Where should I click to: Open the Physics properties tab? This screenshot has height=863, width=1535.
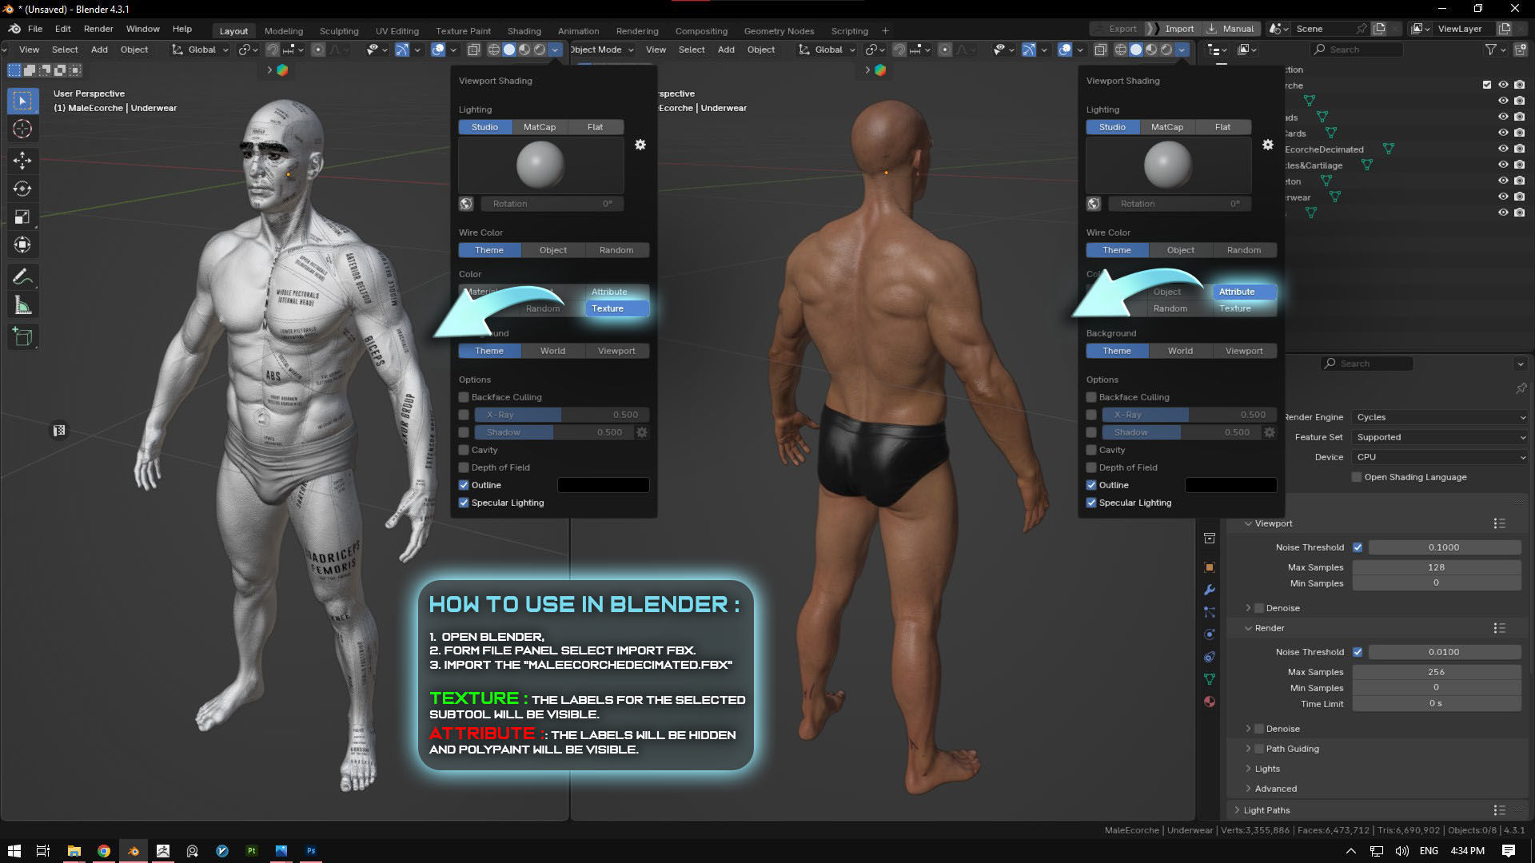[x=1210, y=634]
